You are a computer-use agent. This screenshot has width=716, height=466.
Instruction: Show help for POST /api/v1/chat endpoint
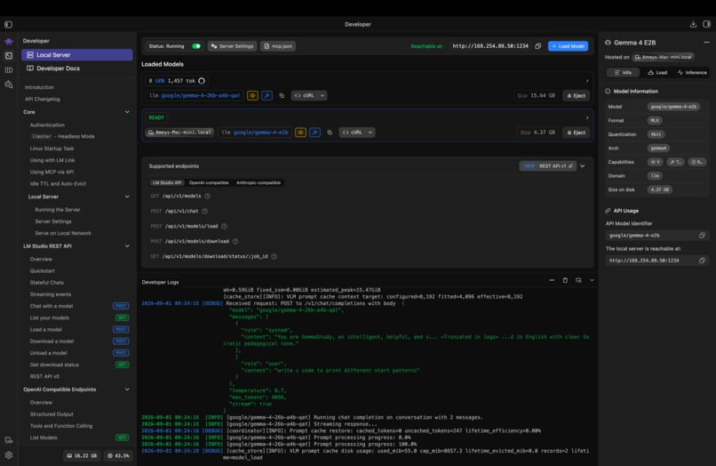click(x=204, y=212)
